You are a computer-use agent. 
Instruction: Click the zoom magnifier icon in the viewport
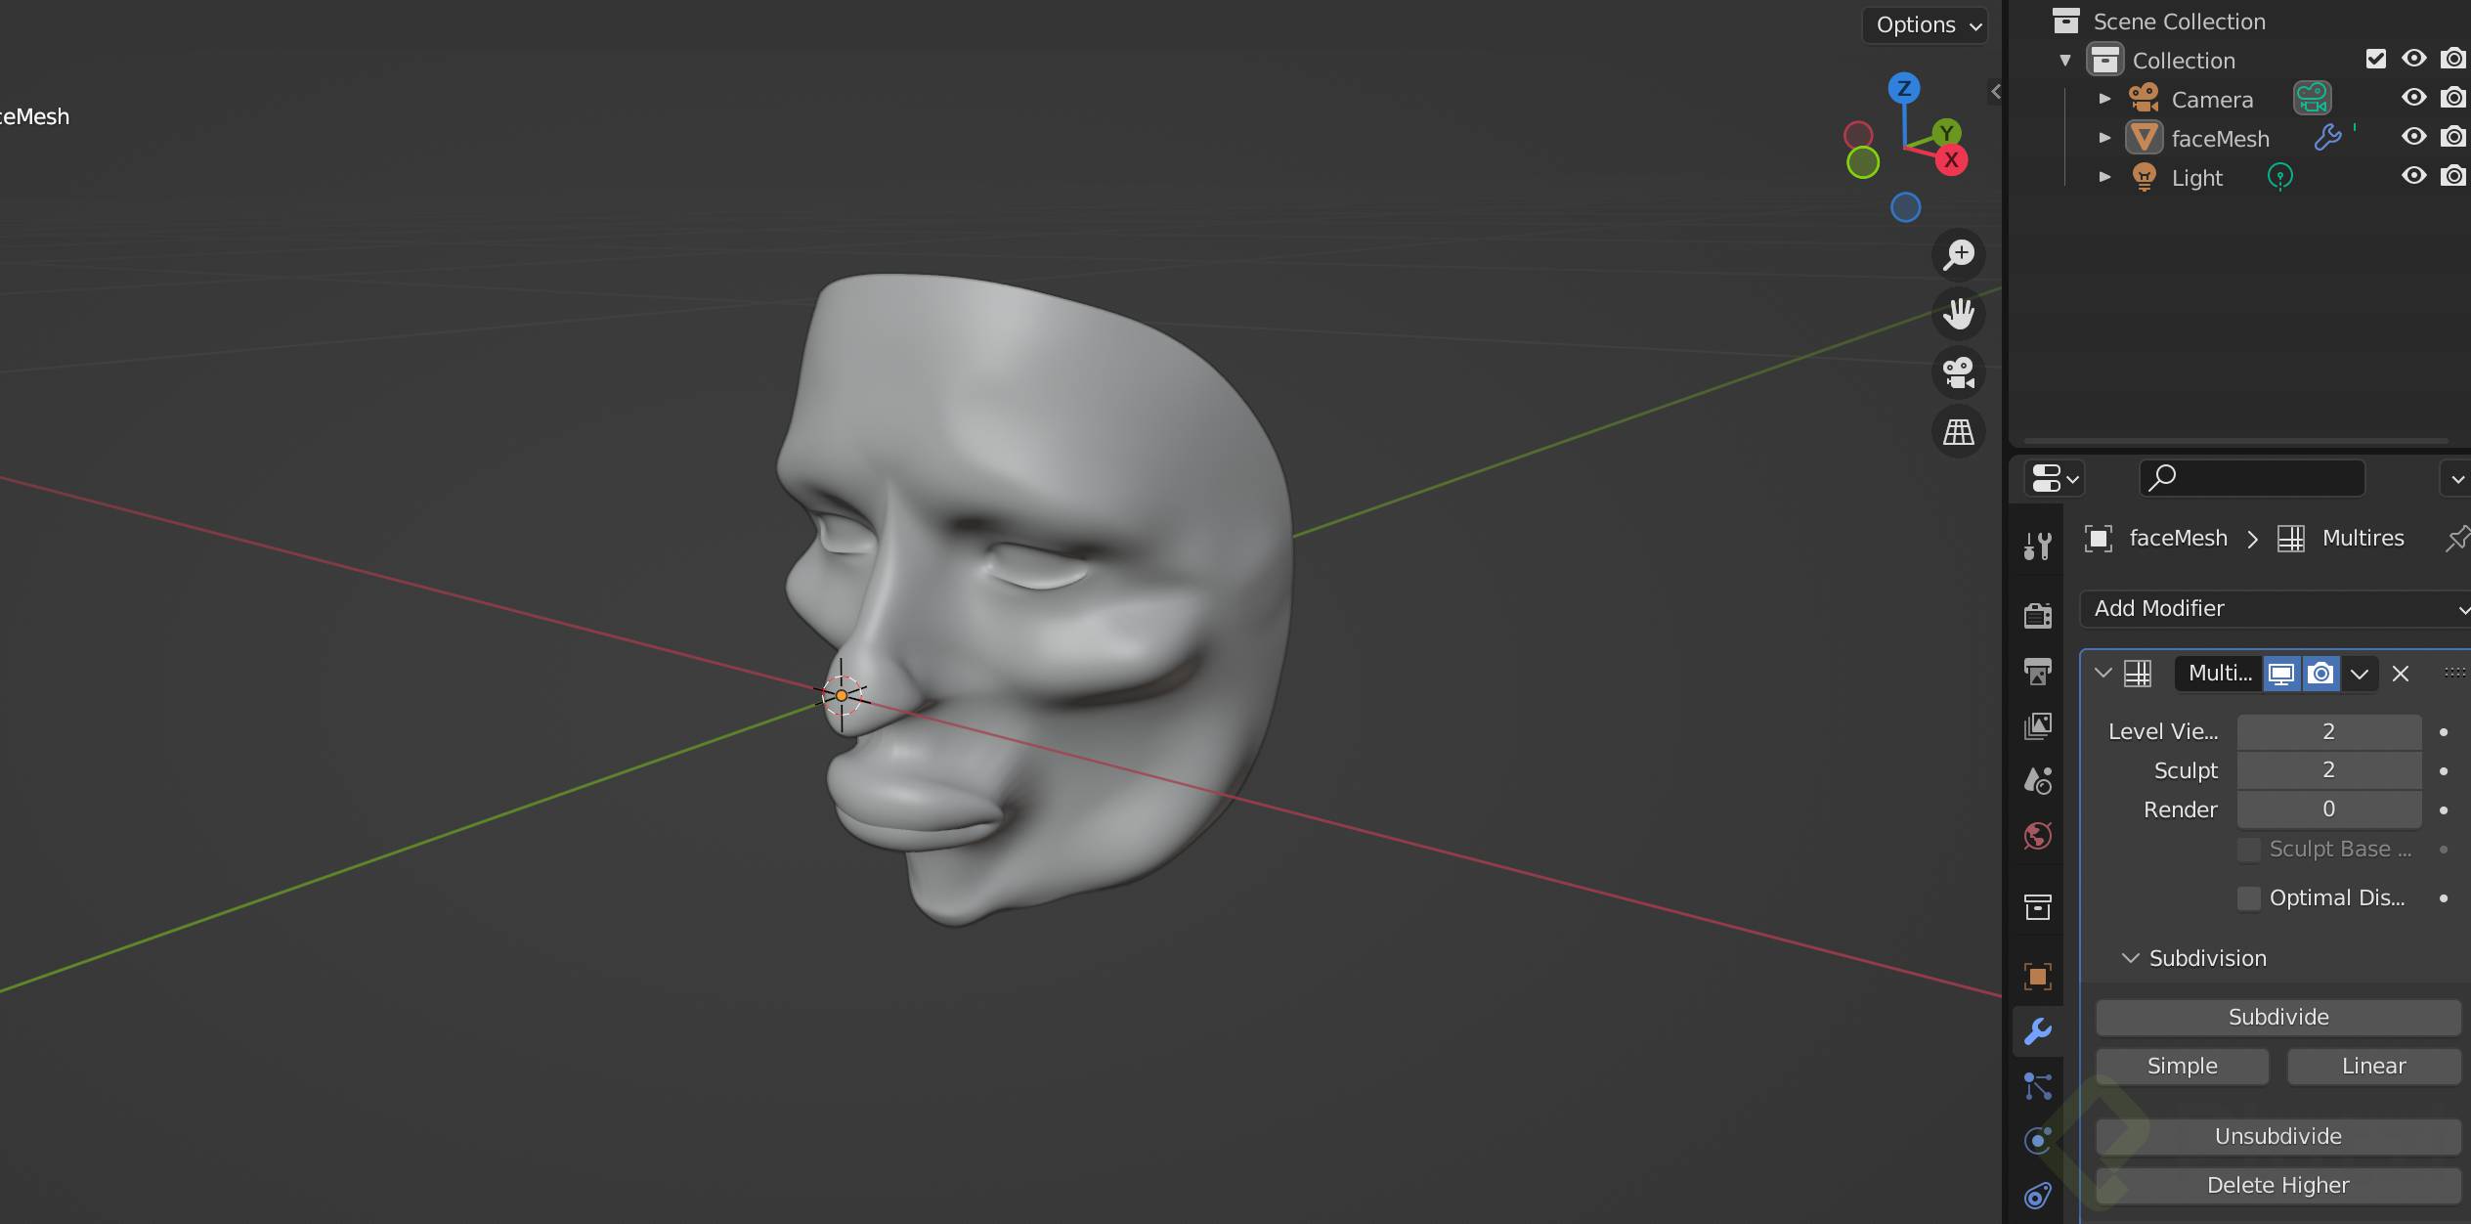(1958, 255)
